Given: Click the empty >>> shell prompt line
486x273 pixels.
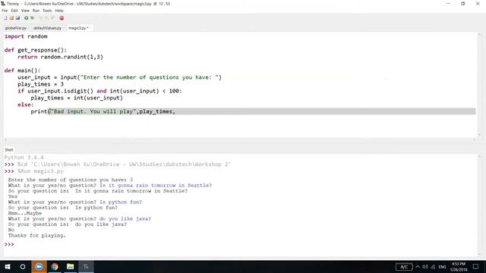Looking at the screenshot, I should (9, 244).
